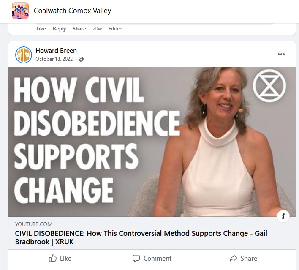Viewport: 299px width, 270px height.
Task: Open Coalwatch Comox Valley group avatar
Action: coord(20,11)
